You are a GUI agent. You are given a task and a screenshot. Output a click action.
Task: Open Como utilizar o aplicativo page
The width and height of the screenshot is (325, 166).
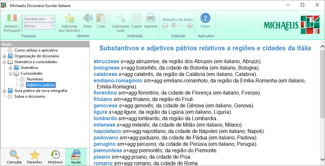click(36, 50)
